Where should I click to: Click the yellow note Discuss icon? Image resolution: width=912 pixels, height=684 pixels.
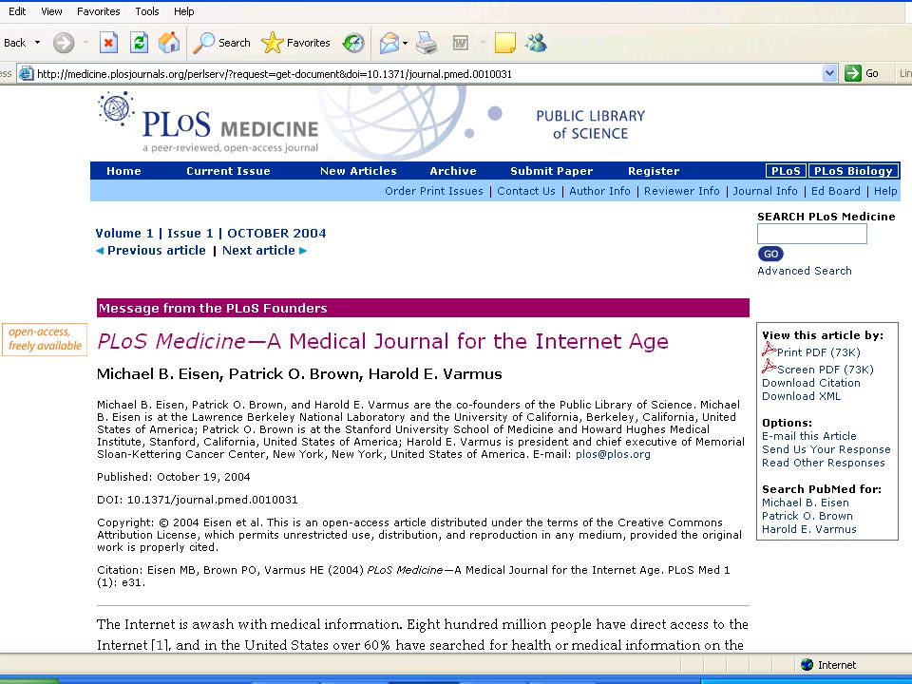[x=504, y=43]
